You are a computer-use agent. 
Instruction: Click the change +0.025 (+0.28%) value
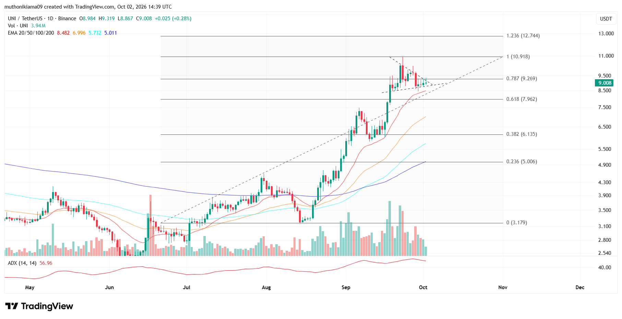coord(173,19)
